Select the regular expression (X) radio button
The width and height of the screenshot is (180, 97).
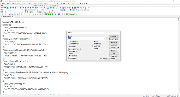[x=93, y=44]
